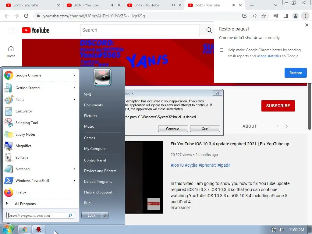Screen dimensions: 312x234
Task: Expand the Paint recent files arrow
Action: click(74, 100)
